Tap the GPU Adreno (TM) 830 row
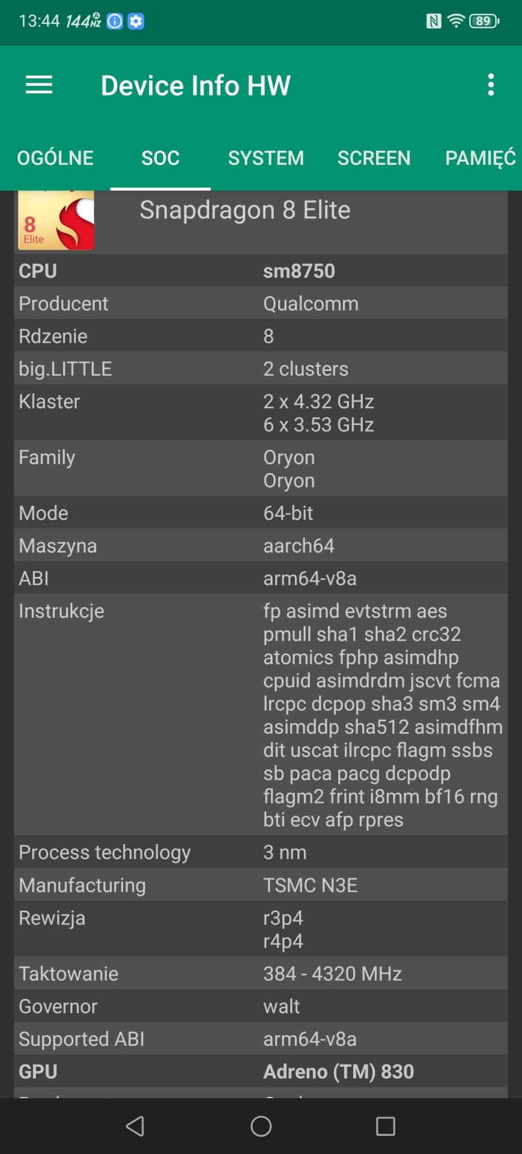 [261, 1072]
